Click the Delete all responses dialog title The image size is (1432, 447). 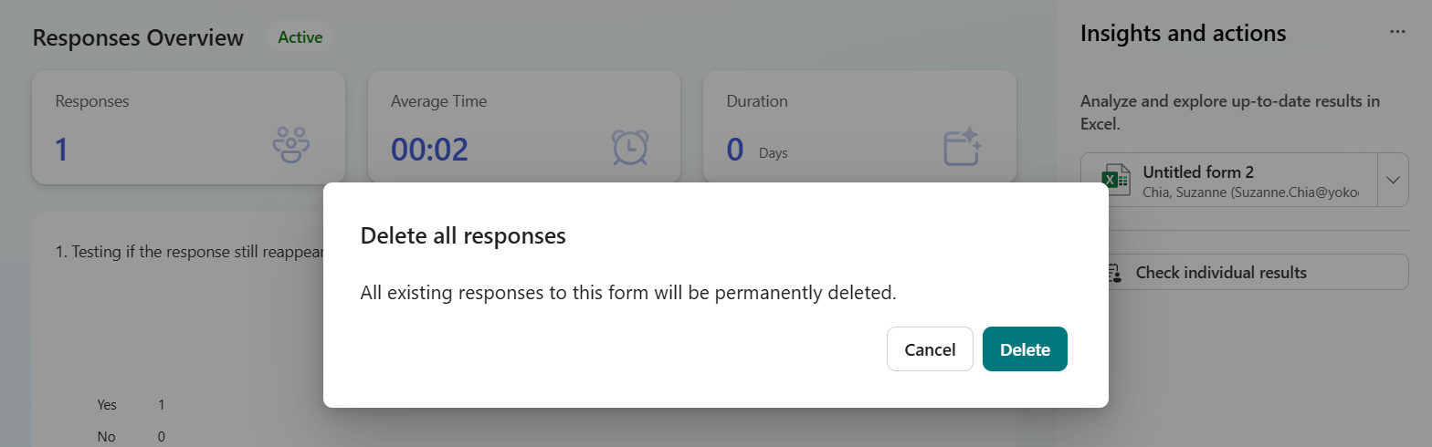[x=463, y=236]
